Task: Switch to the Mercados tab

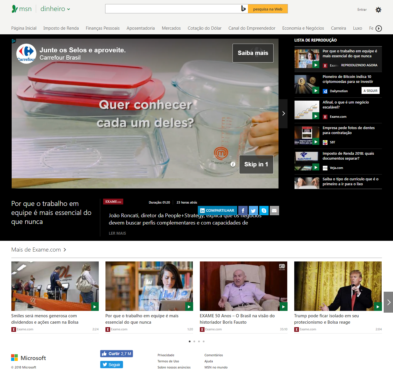Action: click(171, 28)
